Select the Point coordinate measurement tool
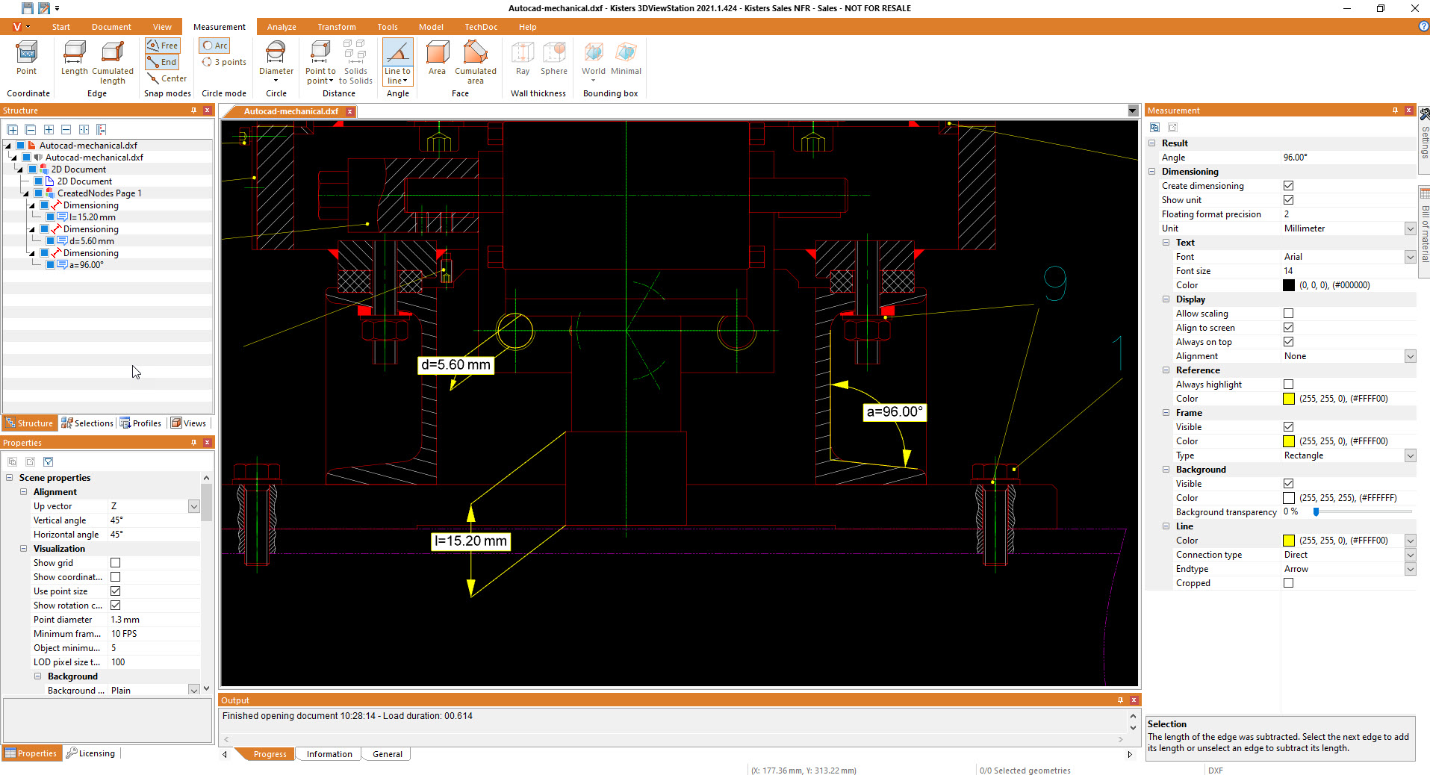This screenshot has width=1430, height=775. tap(27, 59)
